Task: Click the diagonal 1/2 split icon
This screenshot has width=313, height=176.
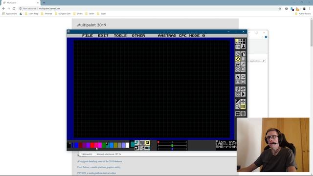Action: click(238, 101)
